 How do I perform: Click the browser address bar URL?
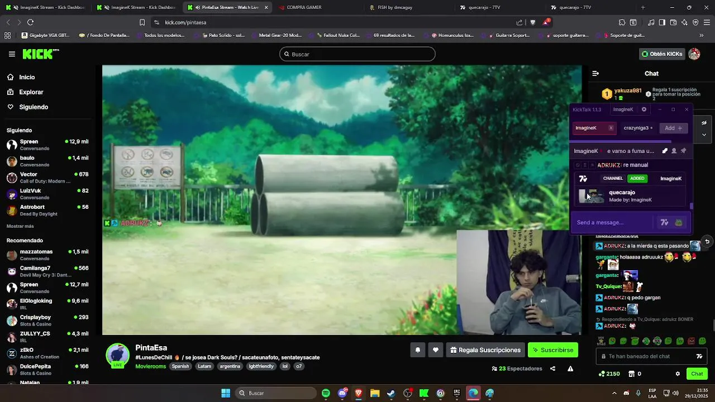click(186, 22)
